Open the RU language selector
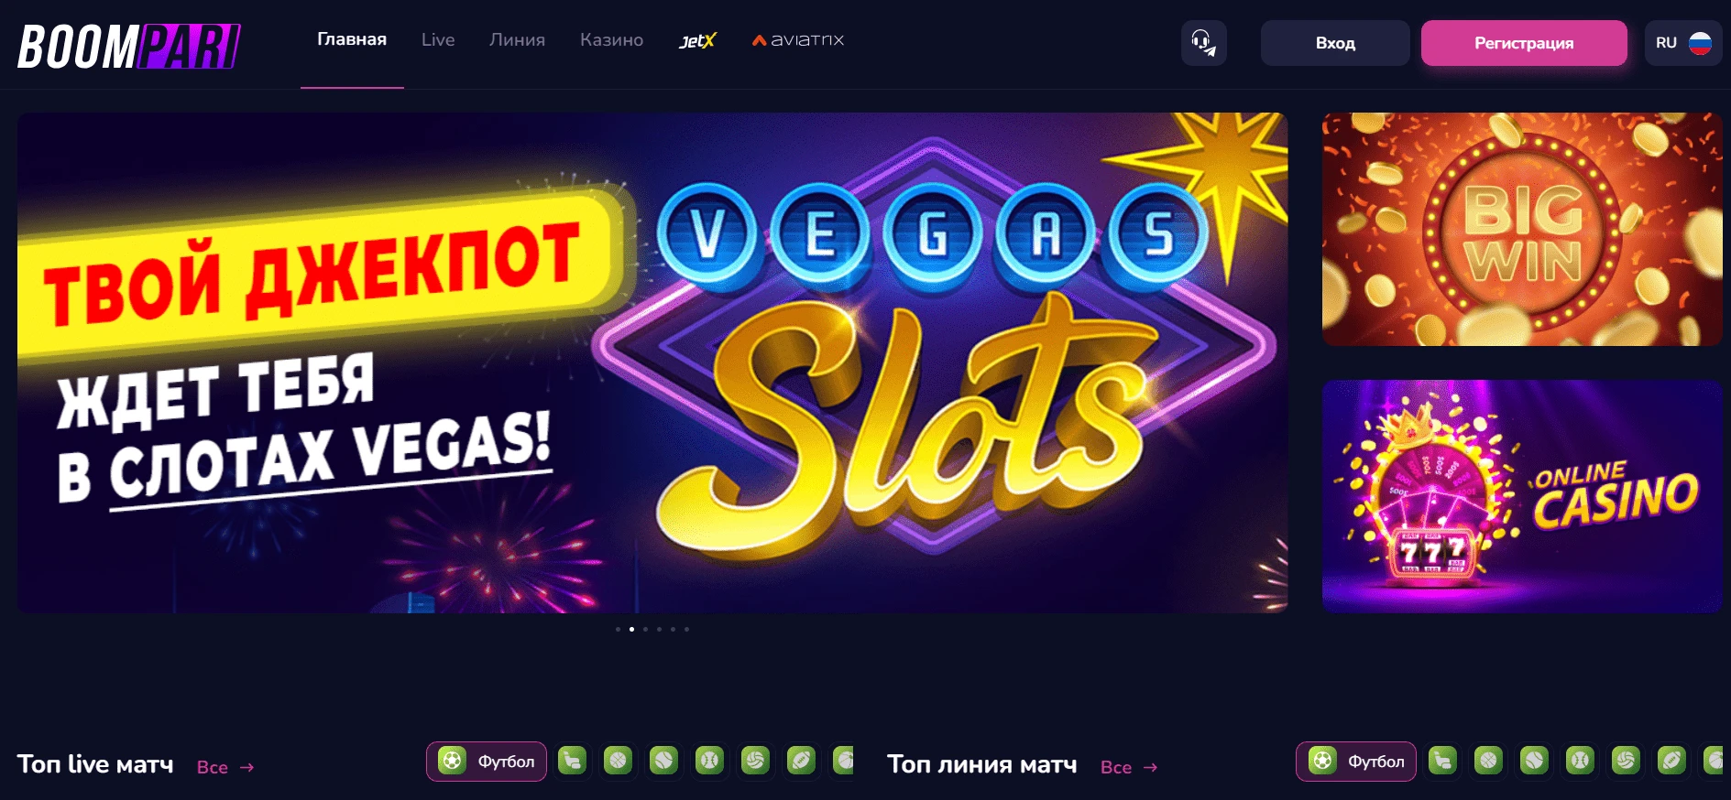Viewport: 1731px width, 800px height. point(1683,43)
